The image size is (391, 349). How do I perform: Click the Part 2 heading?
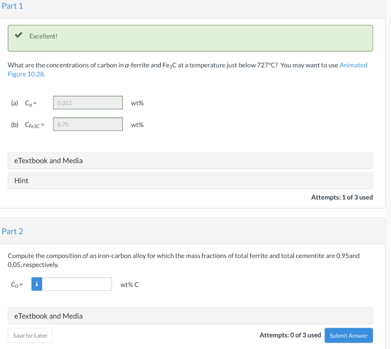tap(12, 231)
